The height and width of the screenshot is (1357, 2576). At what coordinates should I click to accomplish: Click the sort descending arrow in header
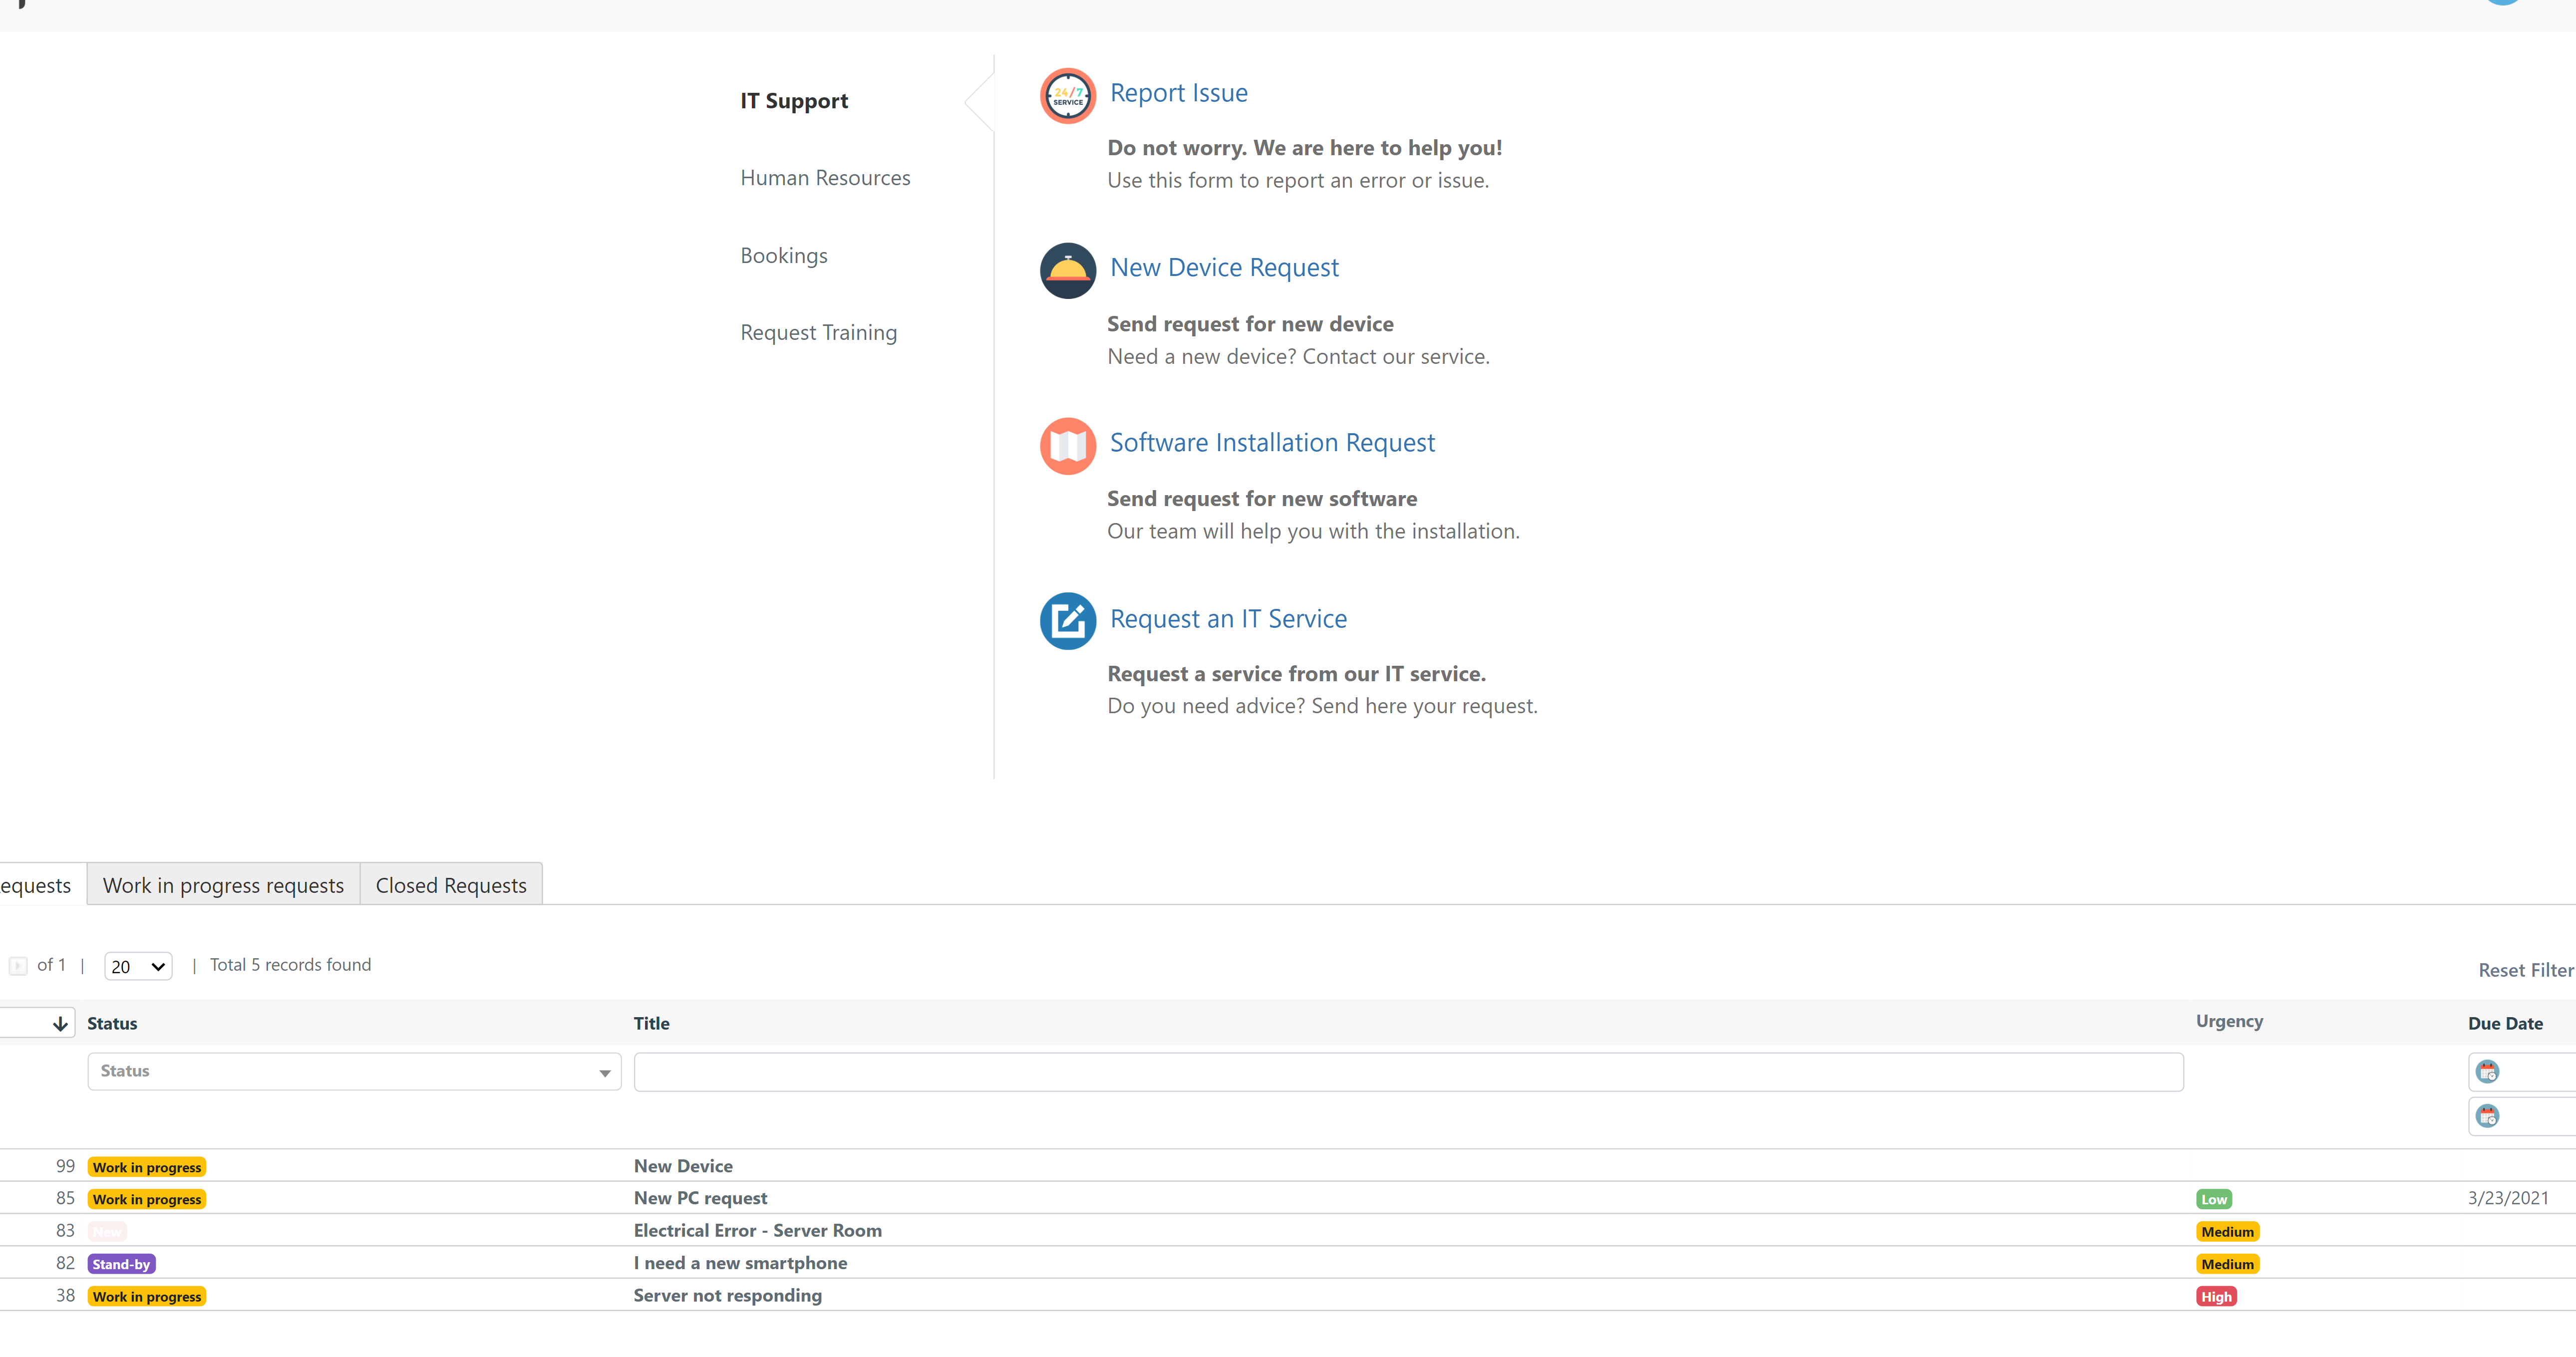pyautogui.click(x=60, y=1023)
